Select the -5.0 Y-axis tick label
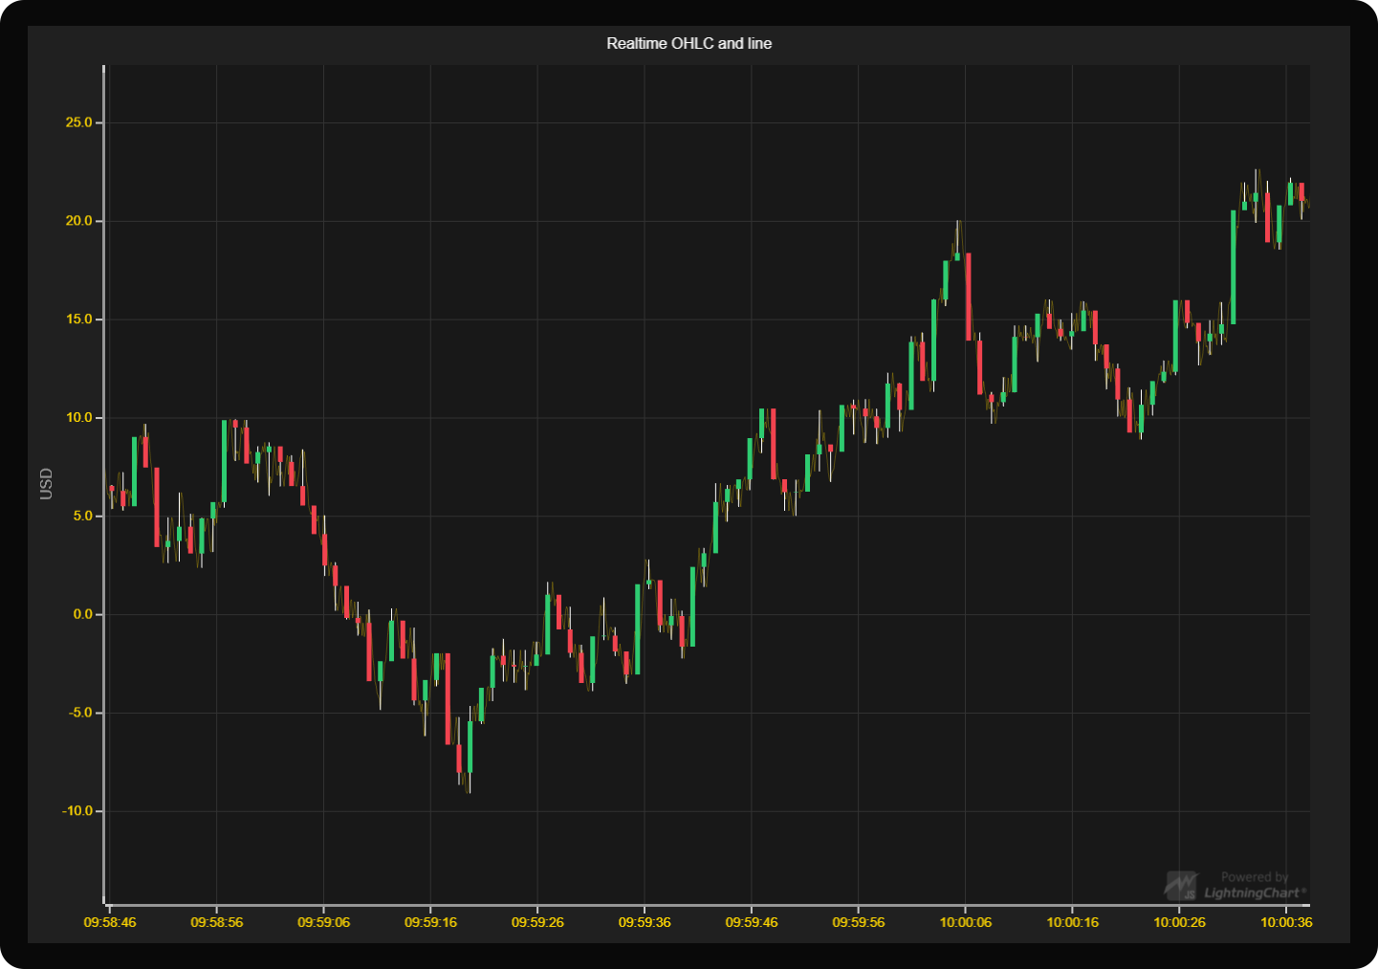Image resolution: width=1378 pixels, height=969 pixels. (80, 713)
